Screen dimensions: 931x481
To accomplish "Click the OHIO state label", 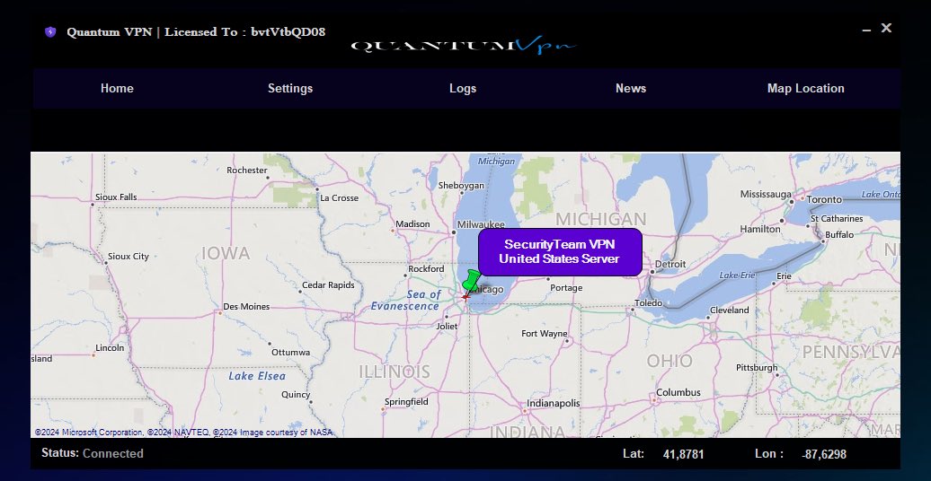I will coord(669,361).
